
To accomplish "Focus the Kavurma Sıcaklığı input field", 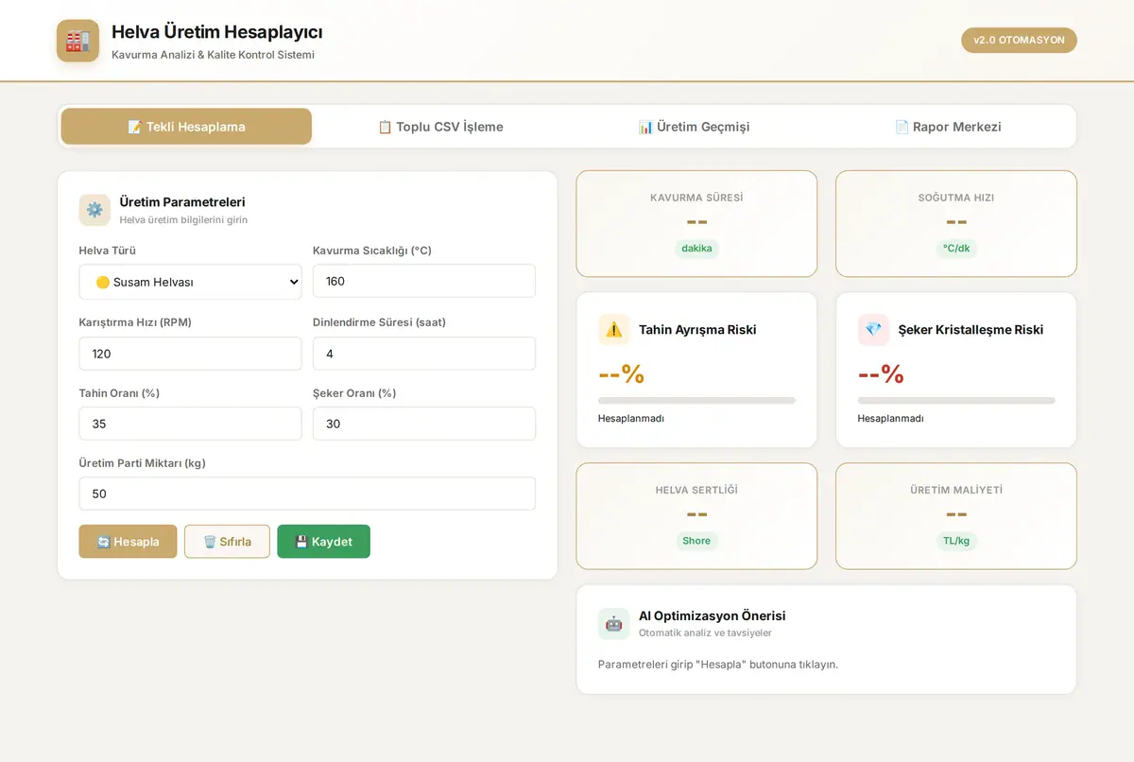I will click(x=424, y=281).
